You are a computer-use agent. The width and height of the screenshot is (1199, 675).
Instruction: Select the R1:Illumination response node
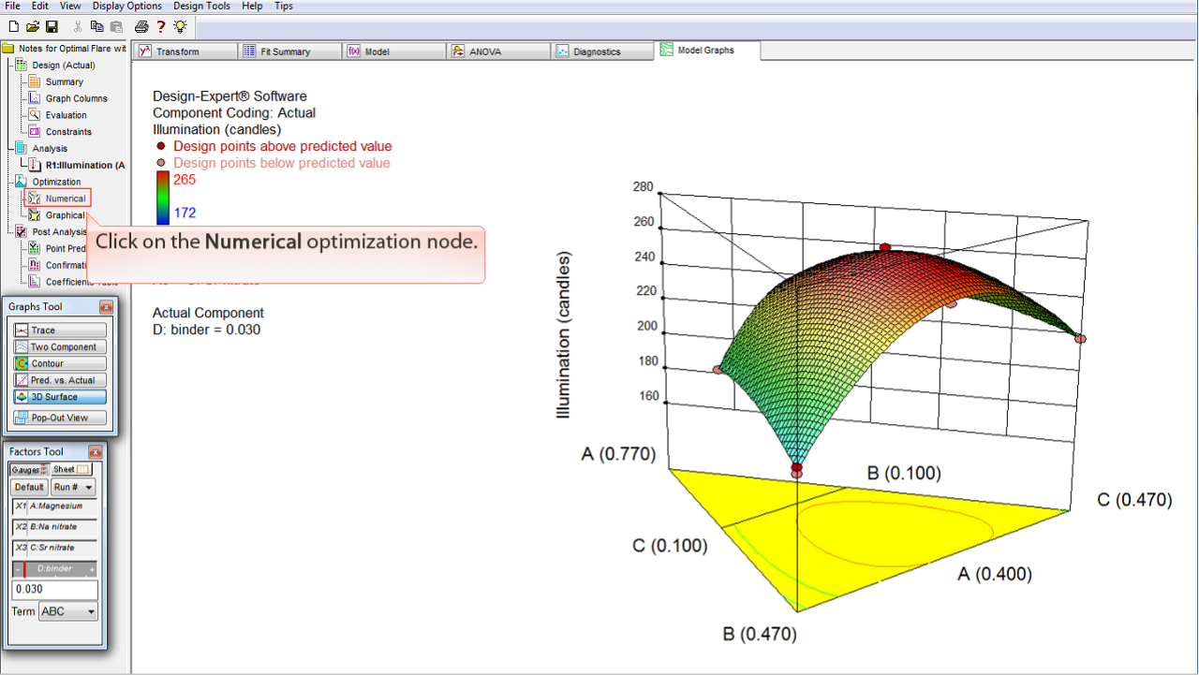coord(85,165)
